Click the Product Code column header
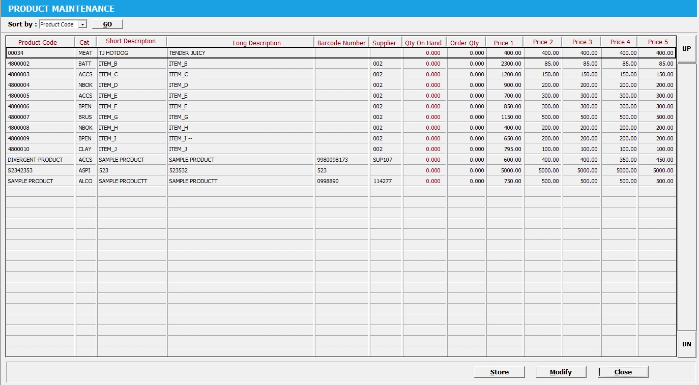Screen dimensions: 699x385 pyautogui.click(x=41, y=42)
